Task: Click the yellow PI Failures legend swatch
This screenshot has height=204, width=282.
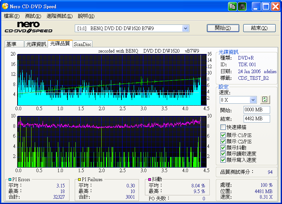Action: [79, 179]
